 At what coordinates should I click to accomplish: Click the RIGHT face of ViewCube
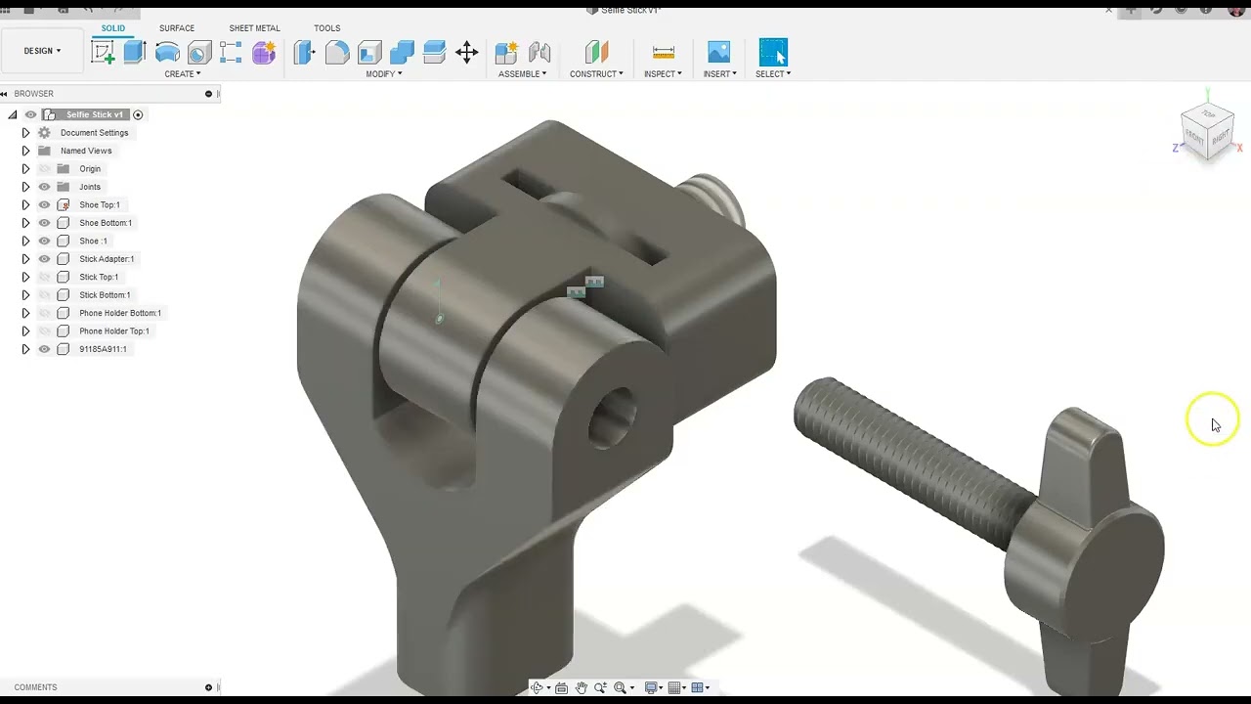click(1221, 139)
